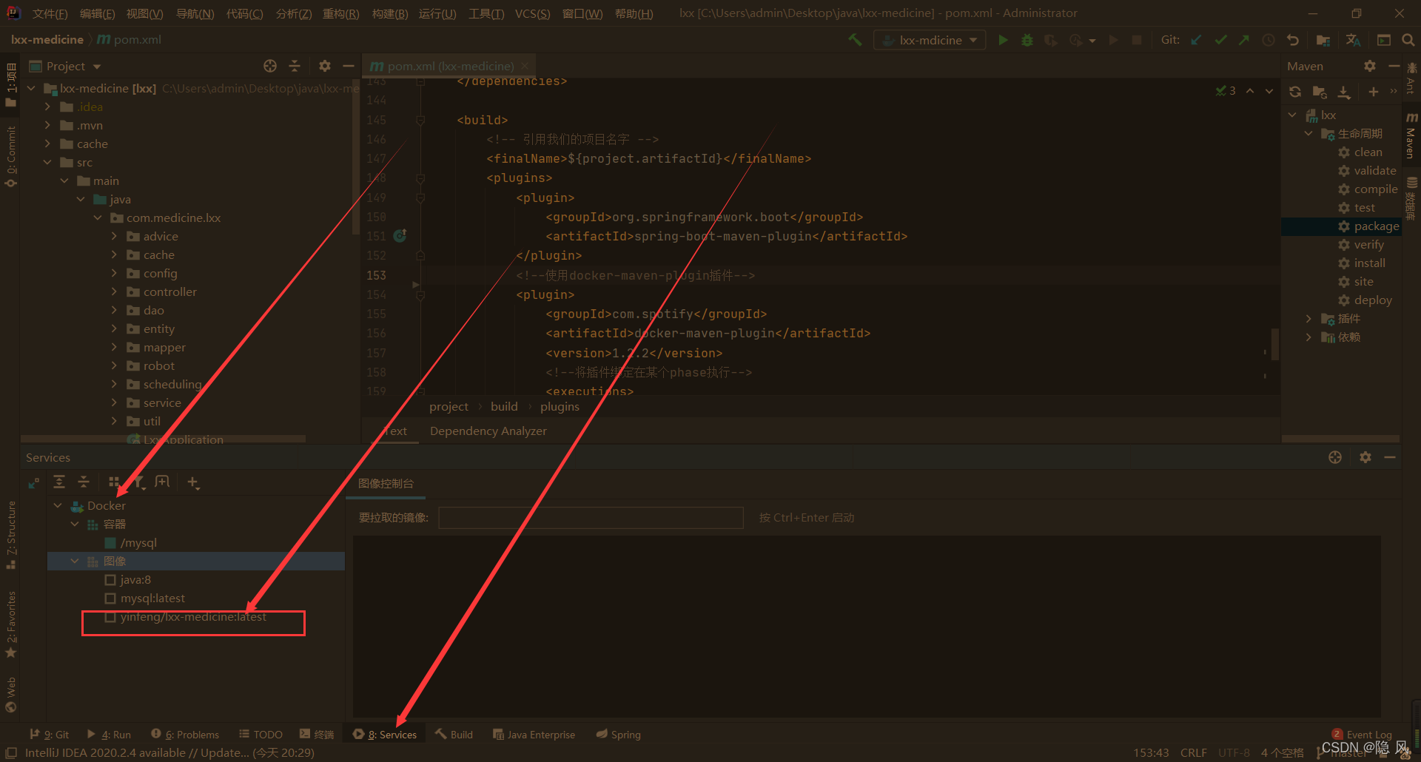Run the lxx-mdicine configuration
1421x762 pixels.
point(1003,40)
